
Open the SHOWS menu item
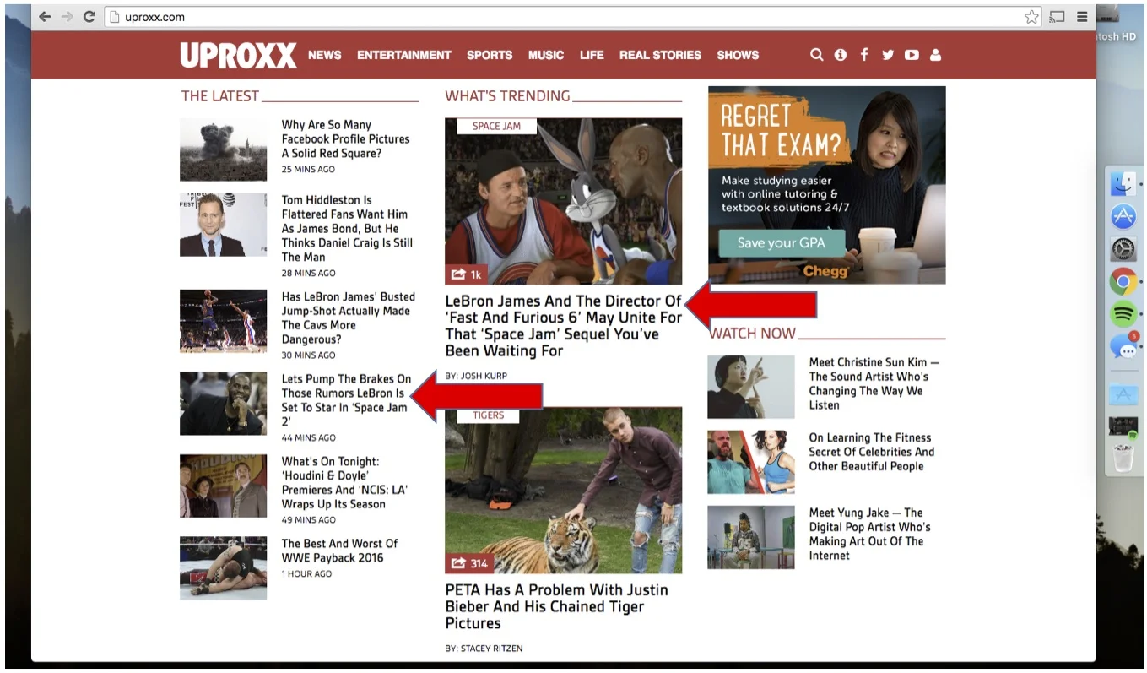click(738, 55)
